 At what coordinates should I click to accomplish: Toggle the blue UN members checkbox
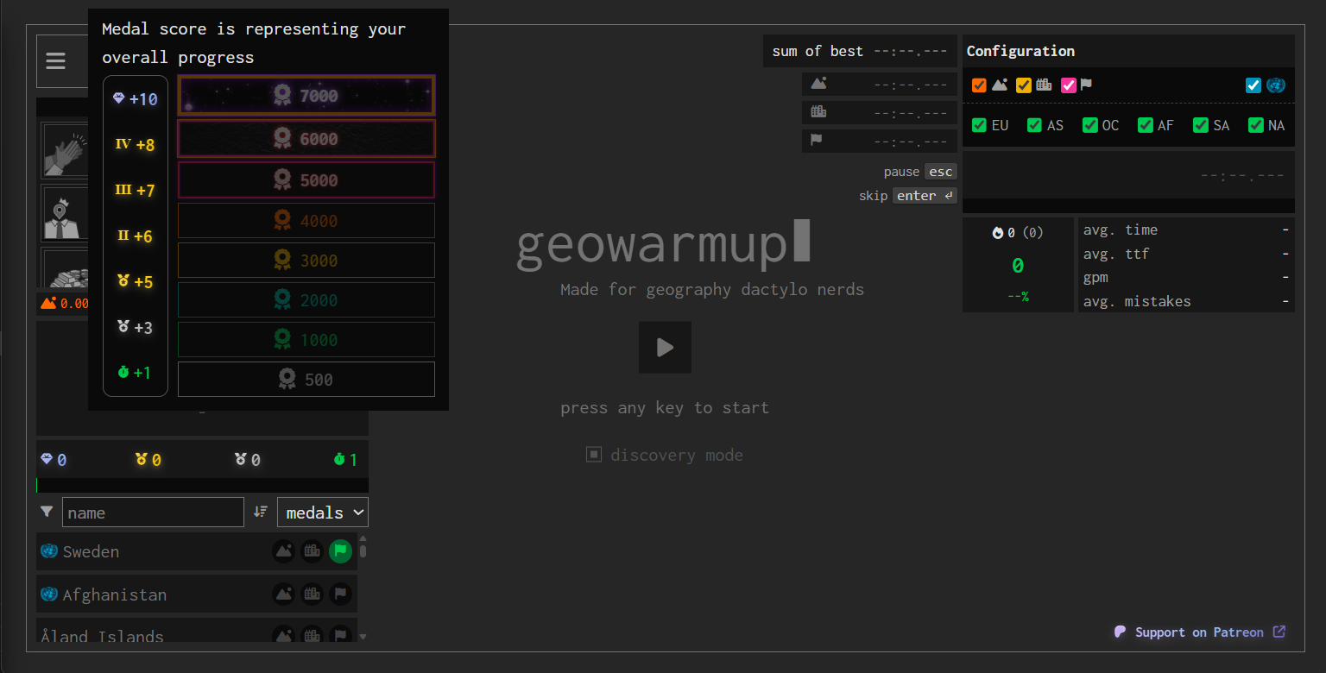[1253, 85]
